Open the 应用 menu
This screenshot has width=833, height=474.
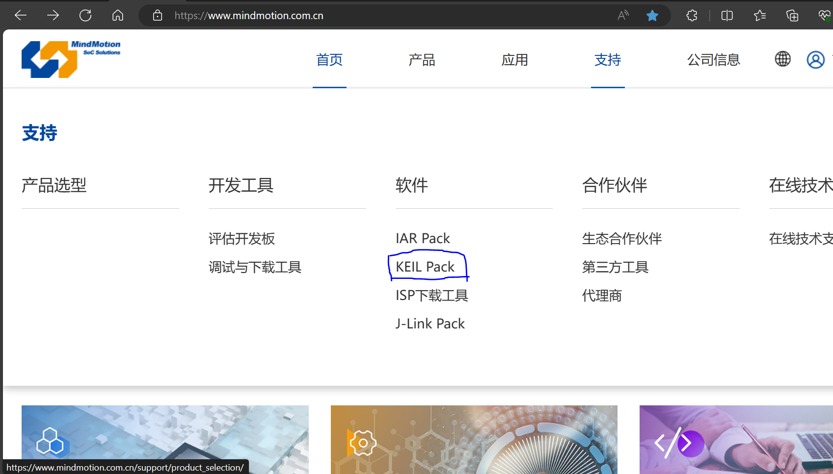(x=515, y=59)
